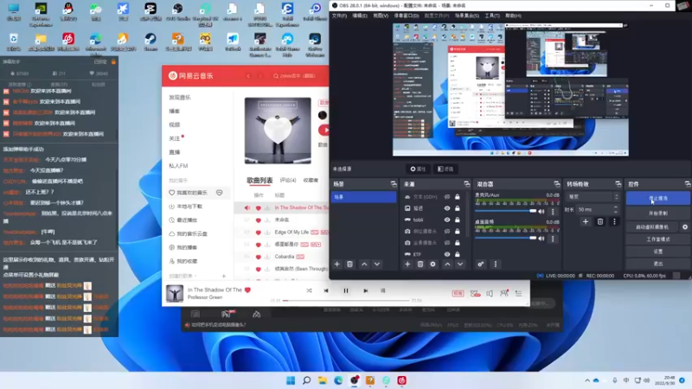
Task: Open File Explorer from the taskbar
Action: (322, 380)
